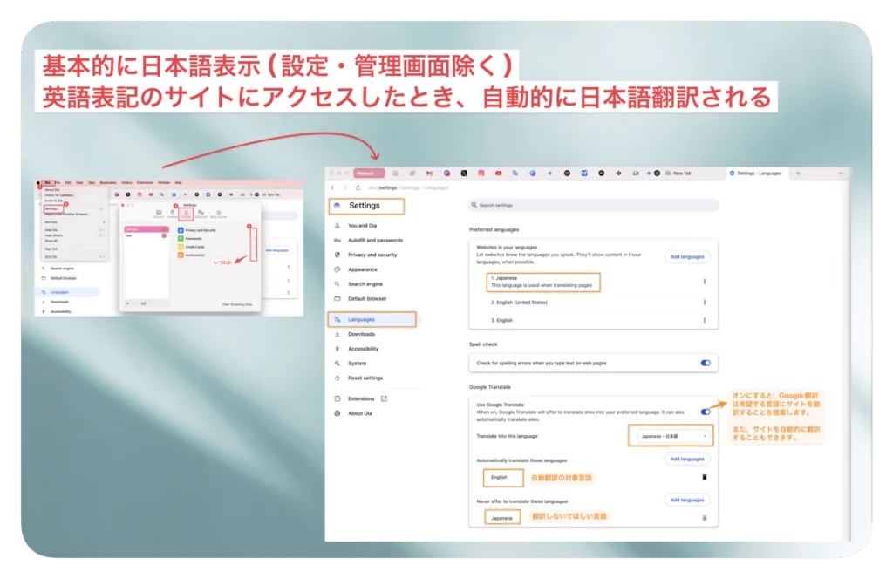Screen dimensions: 893x579
Task: Open three-dot options for the third English entry
Action: (705, 321)
